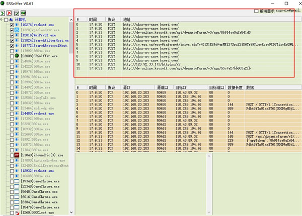The image size is (302, 216).
Task: Click the green start capture arrow icon
Action: (5, 12)
